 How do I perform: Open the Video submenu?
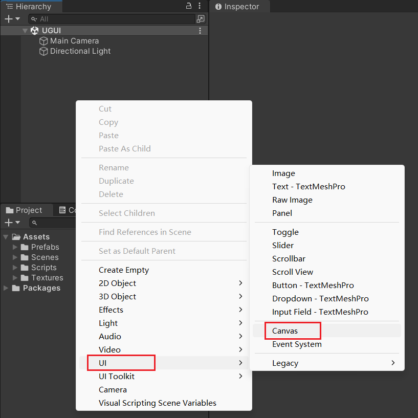pos(164,349)
